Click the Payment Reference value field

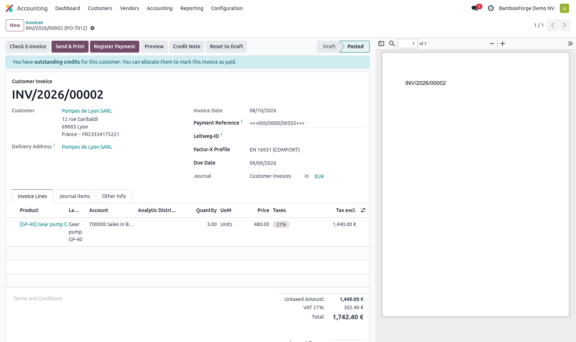pyautogui.click(x=306, y=123)
